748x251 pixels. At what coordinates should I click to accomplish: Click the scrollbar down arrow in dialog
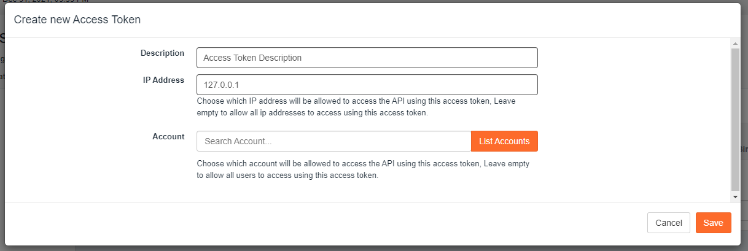(x=735, y=196)
